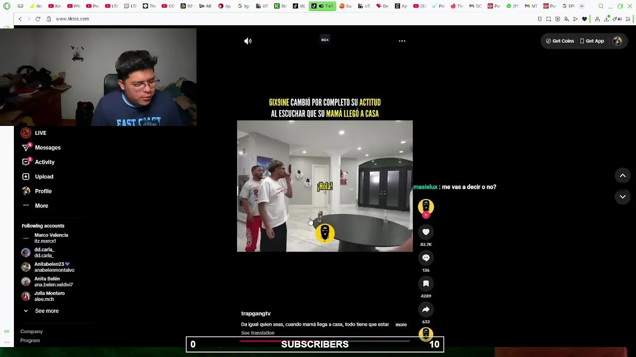
Task: Follow trapgangtv via plus badge
Action: [426, 215]
